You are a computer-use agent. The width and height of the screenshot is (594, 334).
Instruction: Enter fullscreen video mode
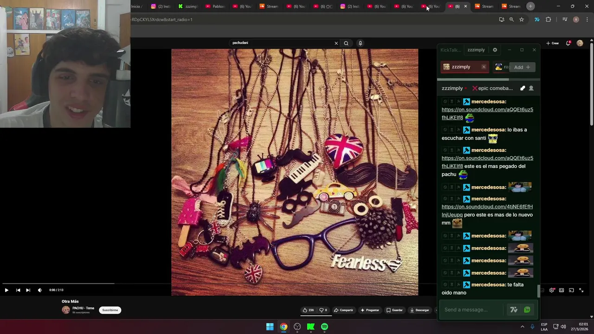[x=581, y=290]
